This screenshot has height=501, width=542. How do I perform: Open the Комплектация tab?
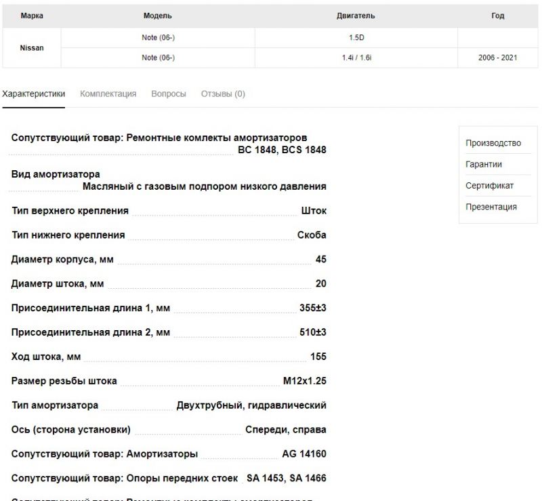click(108, 94)
